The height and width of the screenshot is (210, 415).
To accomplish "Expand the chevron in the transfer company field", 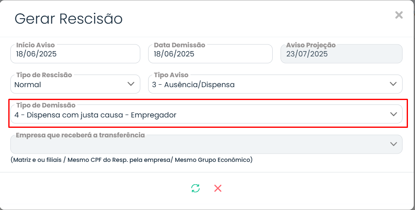I will click(393, 144).
